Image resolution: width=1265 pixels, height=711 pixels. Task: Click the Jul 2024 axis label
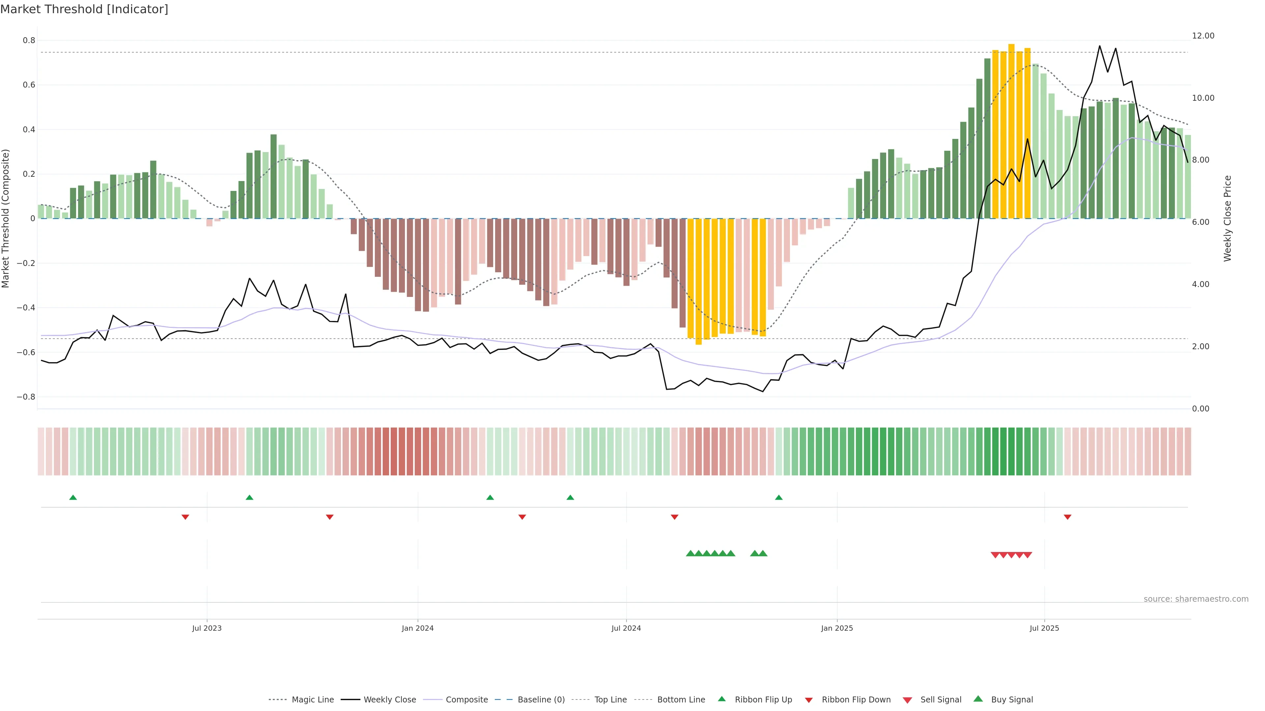[626, 628]
